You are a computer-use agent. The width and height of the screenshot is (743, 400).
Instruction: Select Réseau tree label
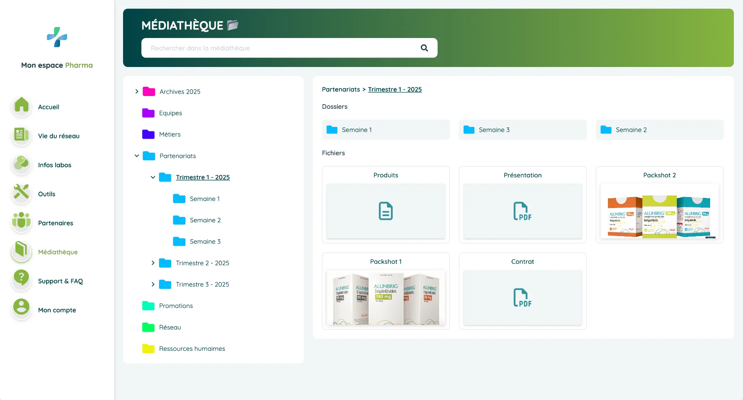[x=170, y=327]
